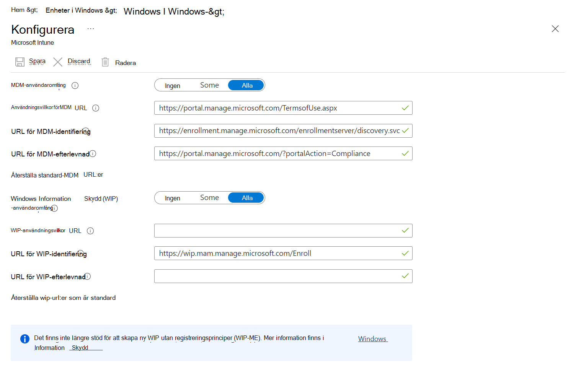
Task: Click the MDM terms of use URL field
Action: pos(283,108)
